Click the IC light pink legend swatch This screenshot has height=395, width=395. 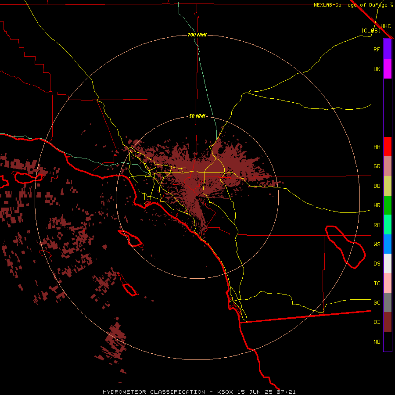tap(388, 283)
